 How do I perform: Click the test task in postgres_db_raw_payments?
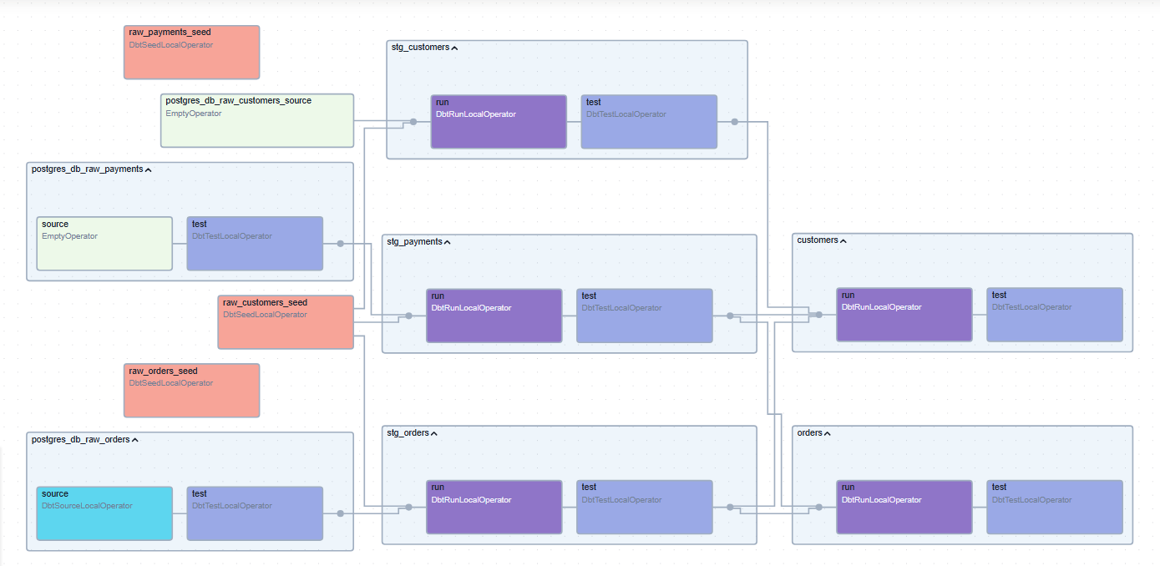[x=255, y=244]
